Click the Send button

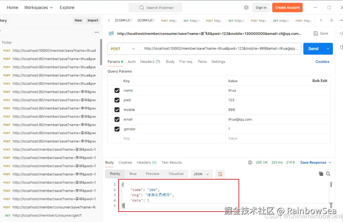tap(313, 49)
